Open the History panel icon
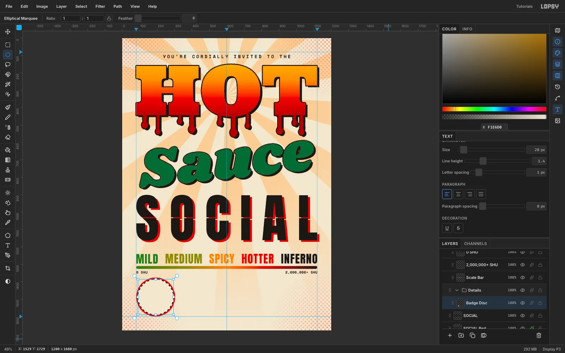 tap(558, 87)
